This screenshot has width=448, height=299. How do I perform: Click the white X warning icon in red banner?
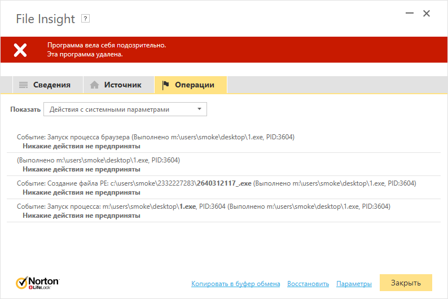pos(20,50)
